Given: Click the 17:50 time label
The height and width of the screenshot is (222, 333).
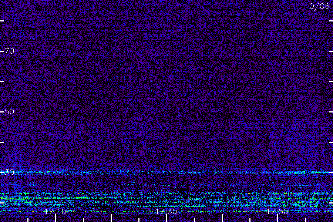Looking at the screenshot, I should (277, 211).
